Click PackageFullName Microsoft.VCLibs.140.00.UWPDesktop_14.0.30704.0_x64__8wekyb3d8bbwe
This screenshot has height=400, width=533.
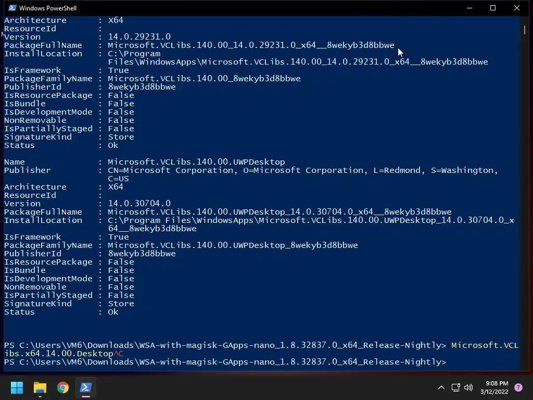tap(280, 212)
